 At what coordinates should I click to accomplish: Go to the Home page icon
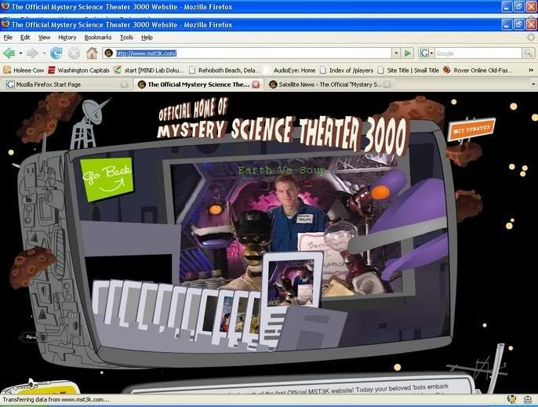92,53
